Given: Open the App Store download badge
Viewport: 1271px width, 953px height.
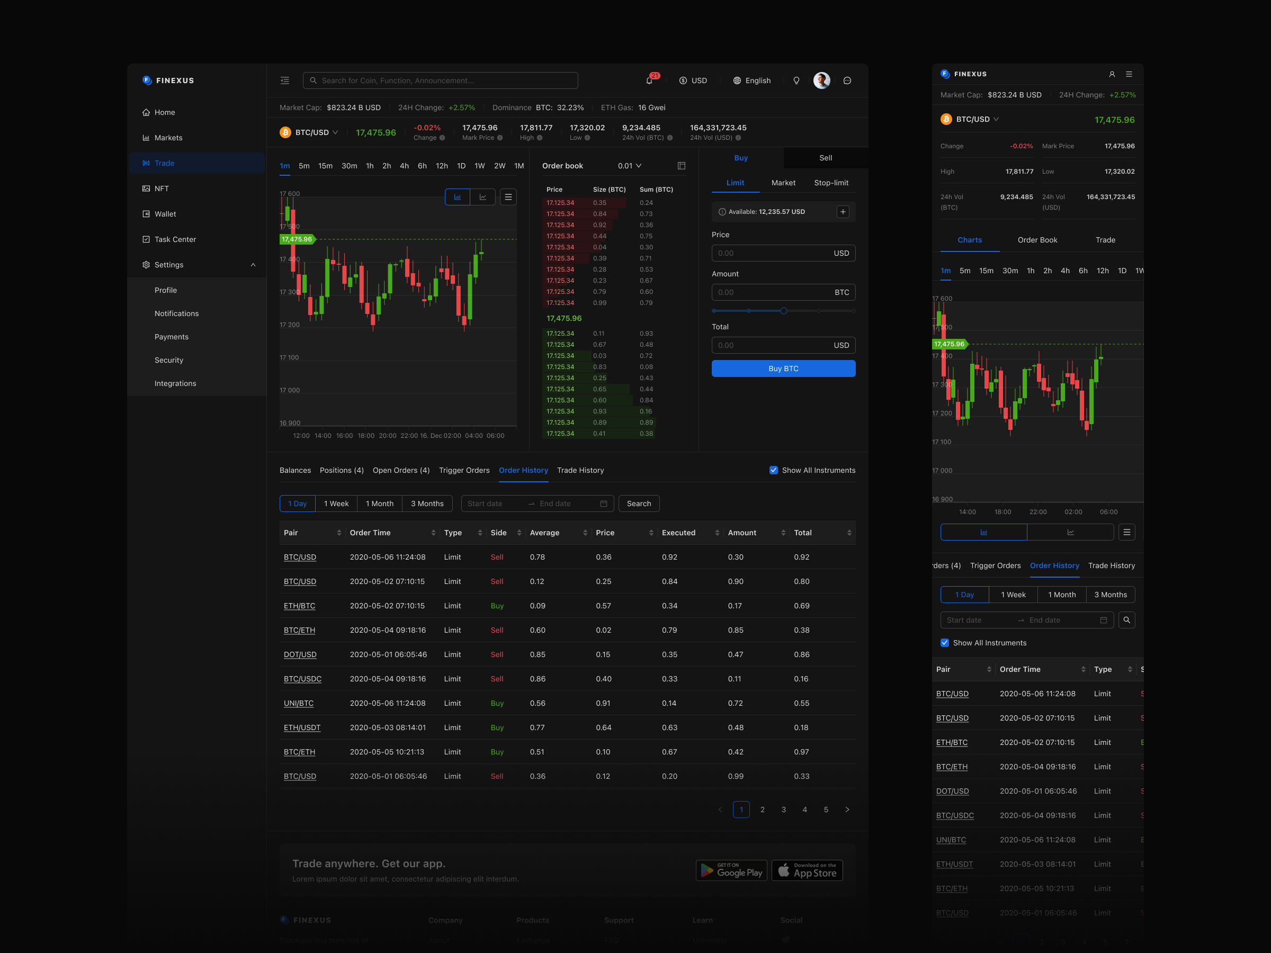Looking at the screenshot, I should [807, 870].
